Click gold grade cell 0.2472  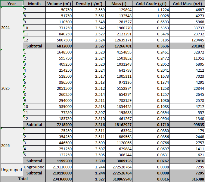pos(151,58)
